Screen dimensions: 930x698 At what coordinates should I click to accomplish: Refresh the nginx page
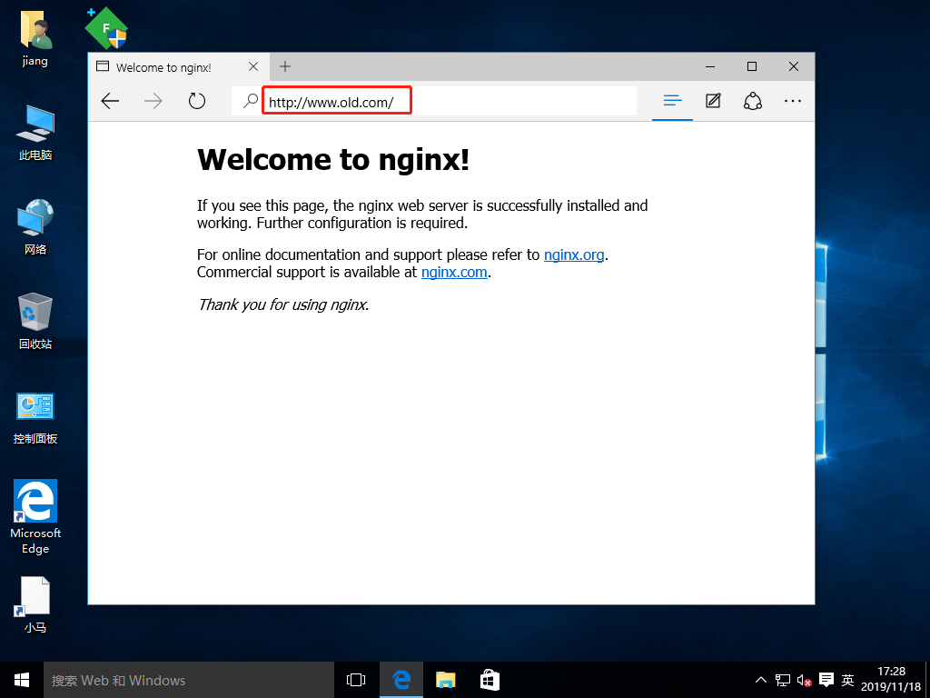tap(196, 102)
